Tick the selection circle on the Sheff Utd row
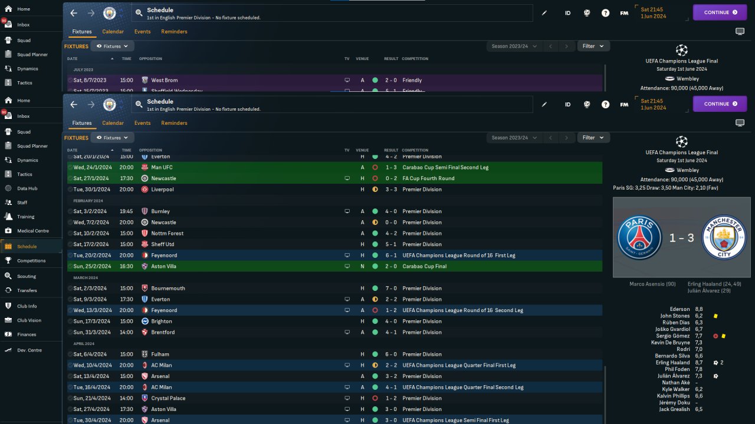The height and width of the screenshot is (424, 755). point(70,244)
